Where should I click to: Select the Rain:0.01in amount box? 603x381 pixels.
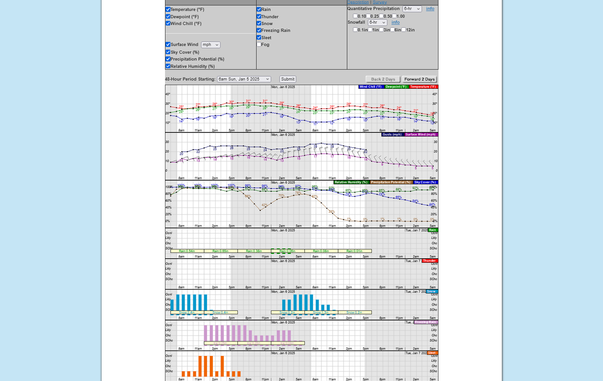355,251
